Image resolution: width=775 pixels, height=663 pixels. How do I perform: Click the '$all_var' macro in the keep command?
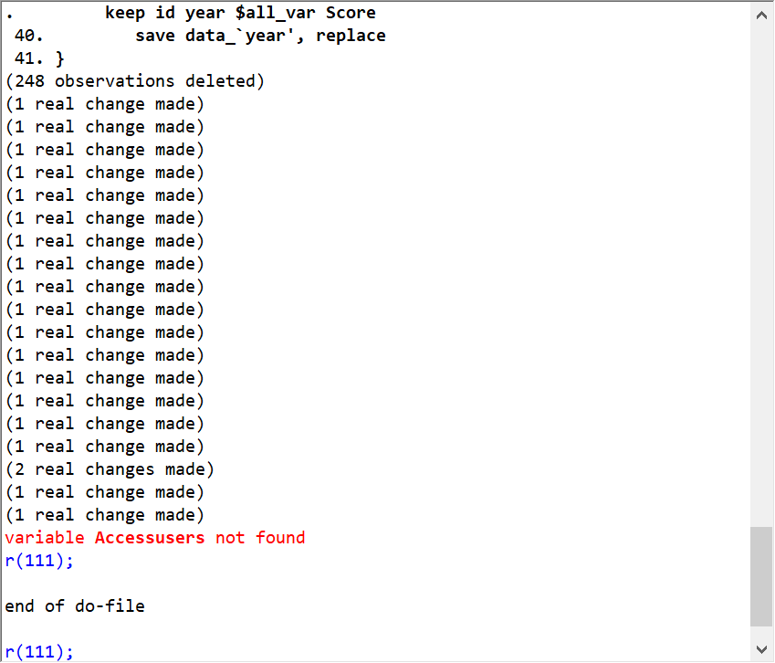pyautogui.click(x=269, y=13)
